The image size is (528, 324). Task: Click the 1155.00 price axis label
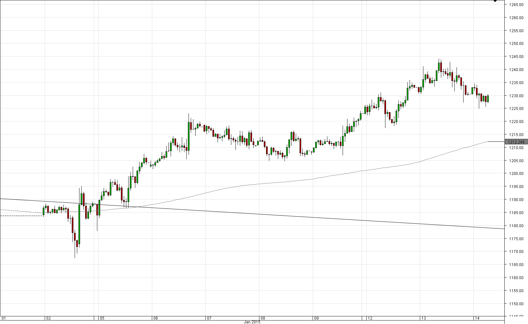point(516,291)
